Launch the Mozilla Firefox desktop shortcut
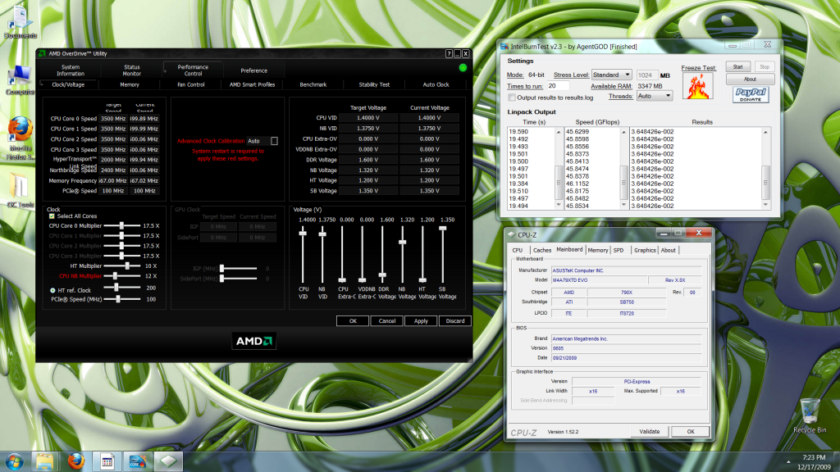The width and height of the screenshot is (840, 472). tap(21, 138)
